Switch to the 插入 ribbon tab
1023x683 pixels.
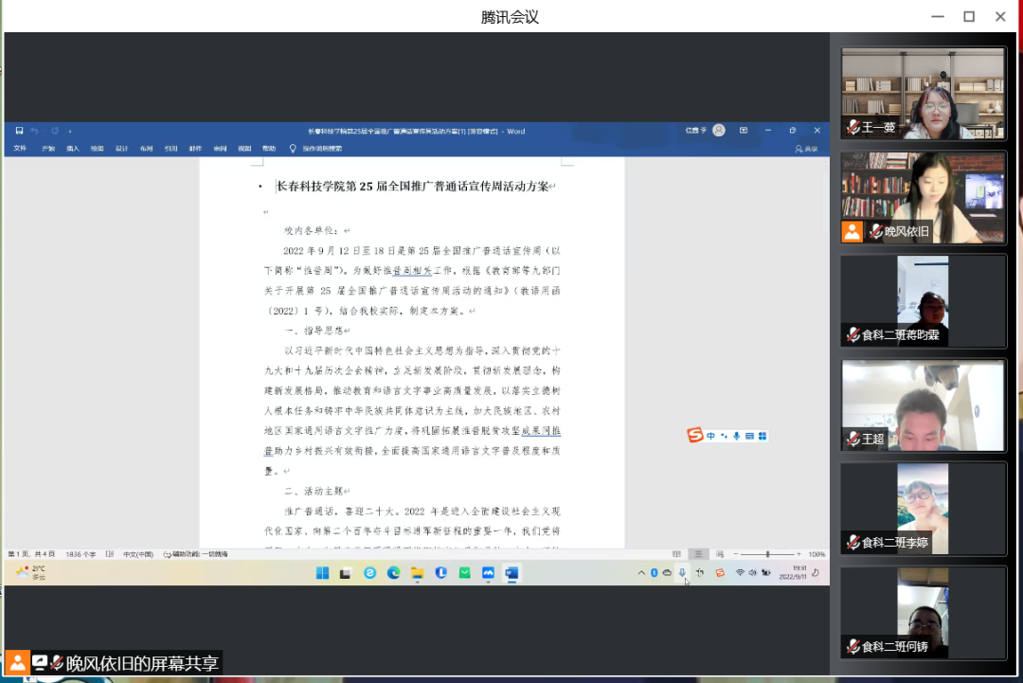pos(73,149)
